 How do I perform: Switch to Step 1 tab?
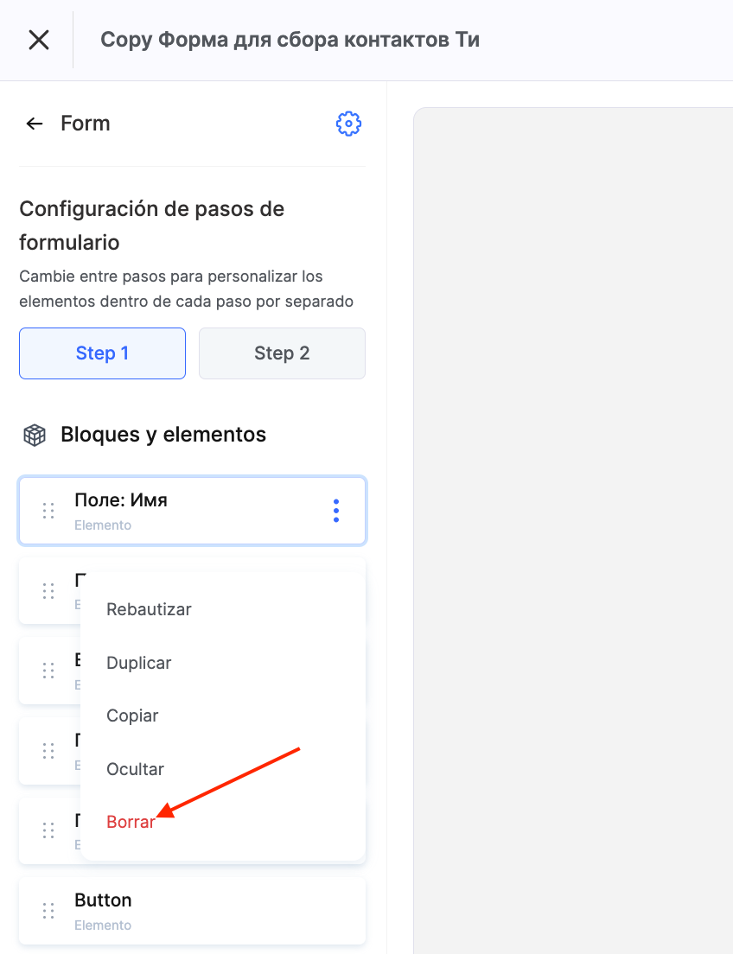[102, 353]
